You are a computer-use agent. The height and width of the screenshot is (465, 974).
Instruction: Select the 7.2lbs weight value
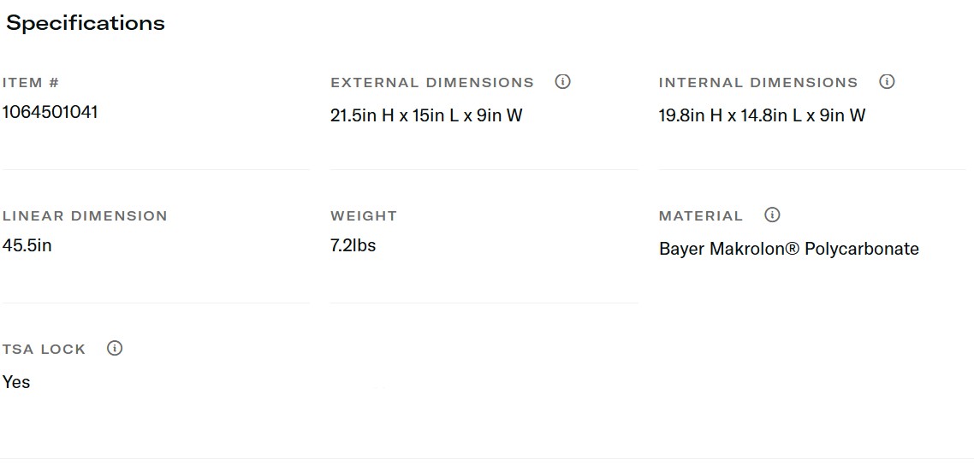[353, 245]
